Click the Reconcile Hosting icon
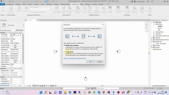The width and height of the screenshot is (169, 95). tap(134, 9)
